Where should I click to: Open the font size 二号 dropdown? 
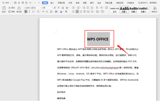click(x=52, y=8)
